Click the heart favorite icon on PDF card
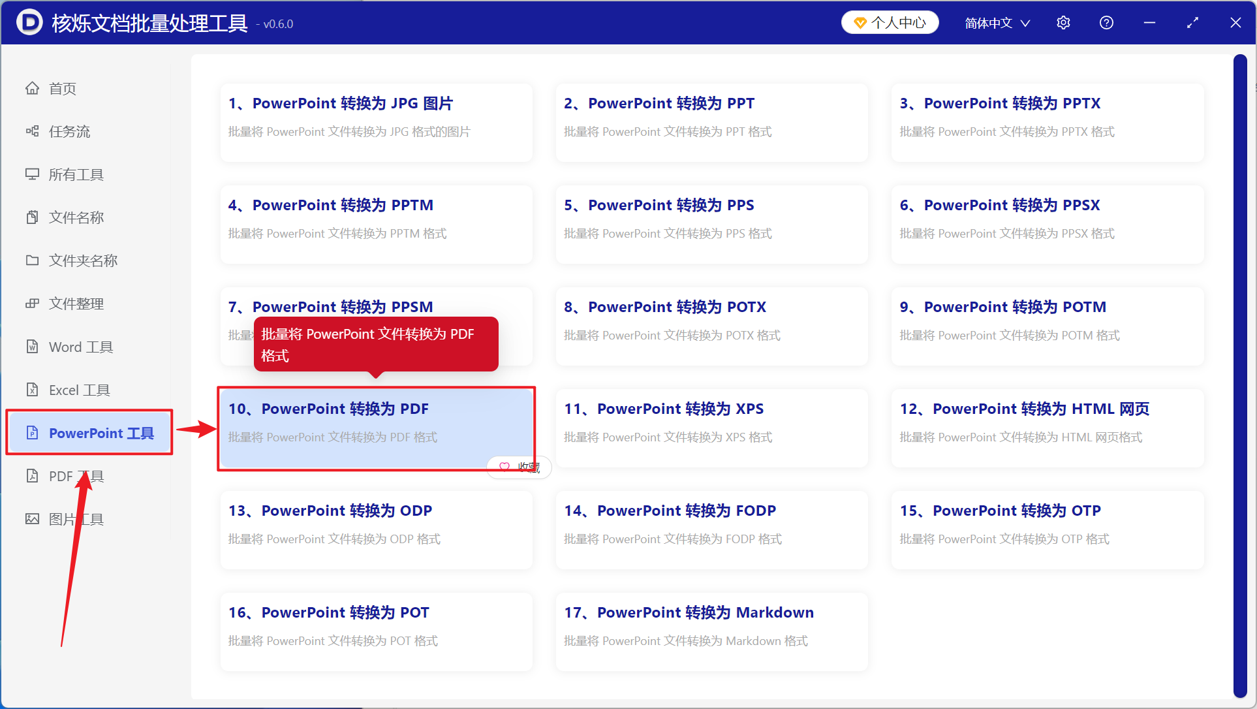The image size is (1257, 709). (x=504, y=467)
